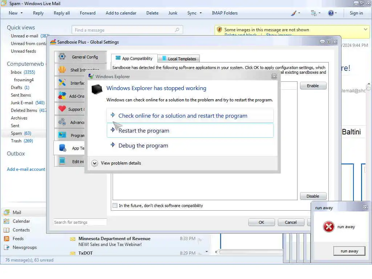The image size is (372, 279).
Task: Click the Find a message search field
Action: [x=127, y=30]
